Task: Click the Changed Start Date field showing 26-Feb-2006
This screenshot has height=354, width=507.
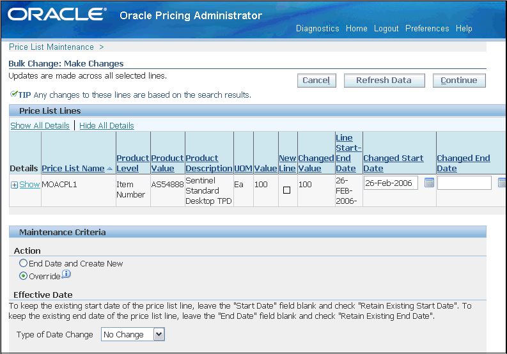Action: click(391, 183)
